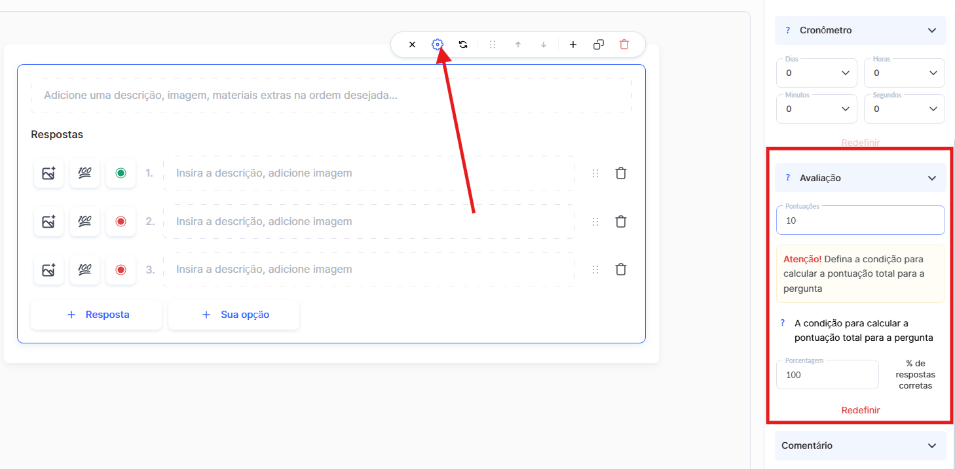Click the refresh icon in question toolbar

[463, 44]
